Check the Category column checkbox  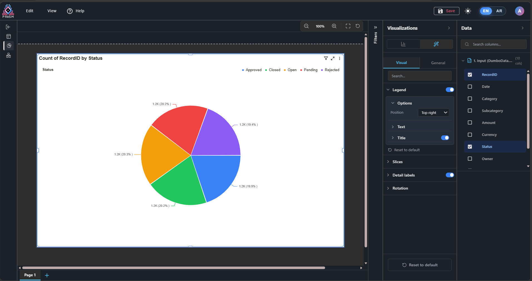click(x=470, y=99)
